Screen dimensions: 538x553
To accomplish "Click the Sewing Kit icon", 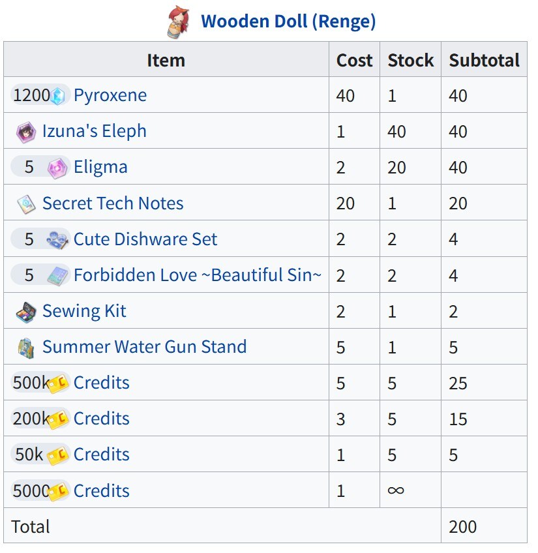I will (26, 312).
